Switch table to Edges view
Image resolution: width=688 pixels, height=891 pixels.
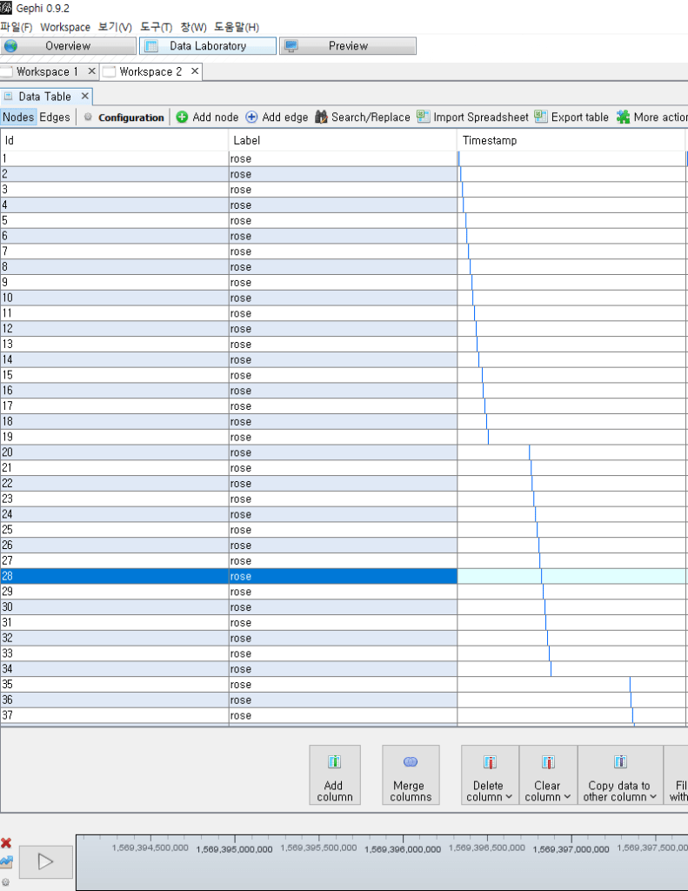click(55, 117)
